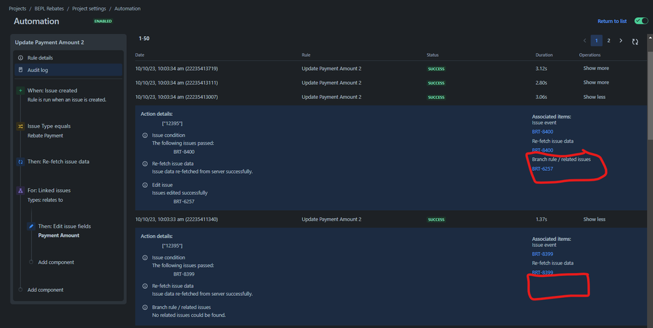Go to audit log page 1
The width and height of the screenshot is (653, 328).
[x=596, y=41]
